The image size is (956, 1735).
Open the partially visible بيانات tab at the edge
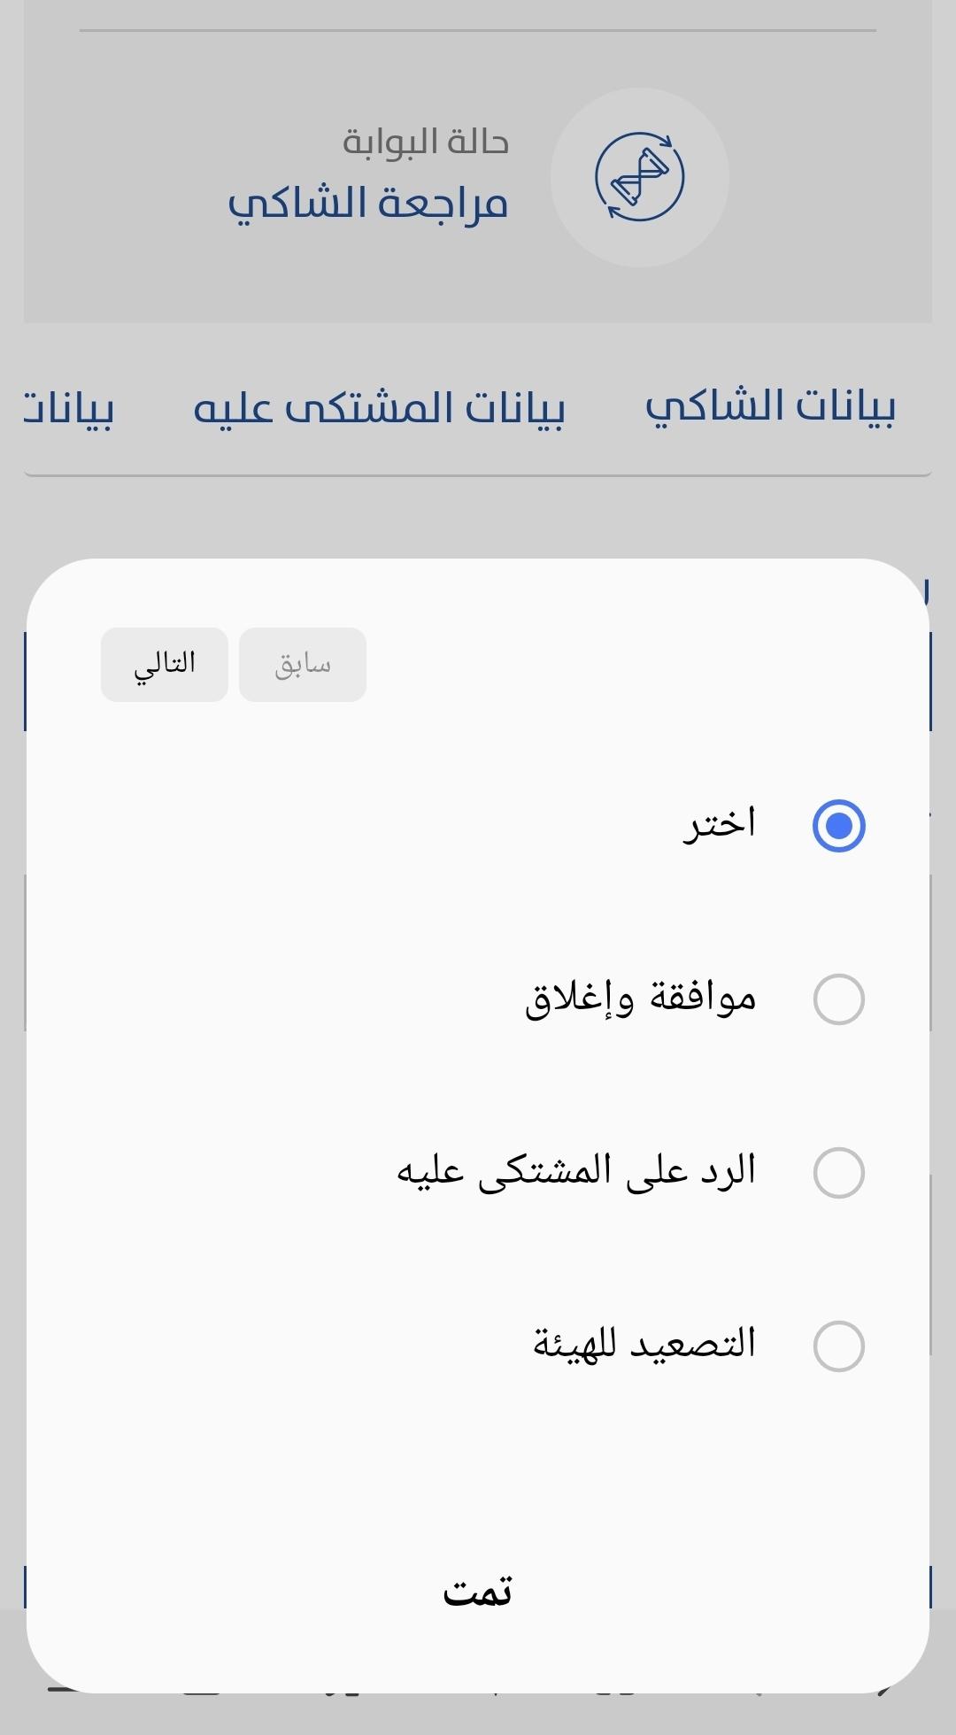click(69, 409)
